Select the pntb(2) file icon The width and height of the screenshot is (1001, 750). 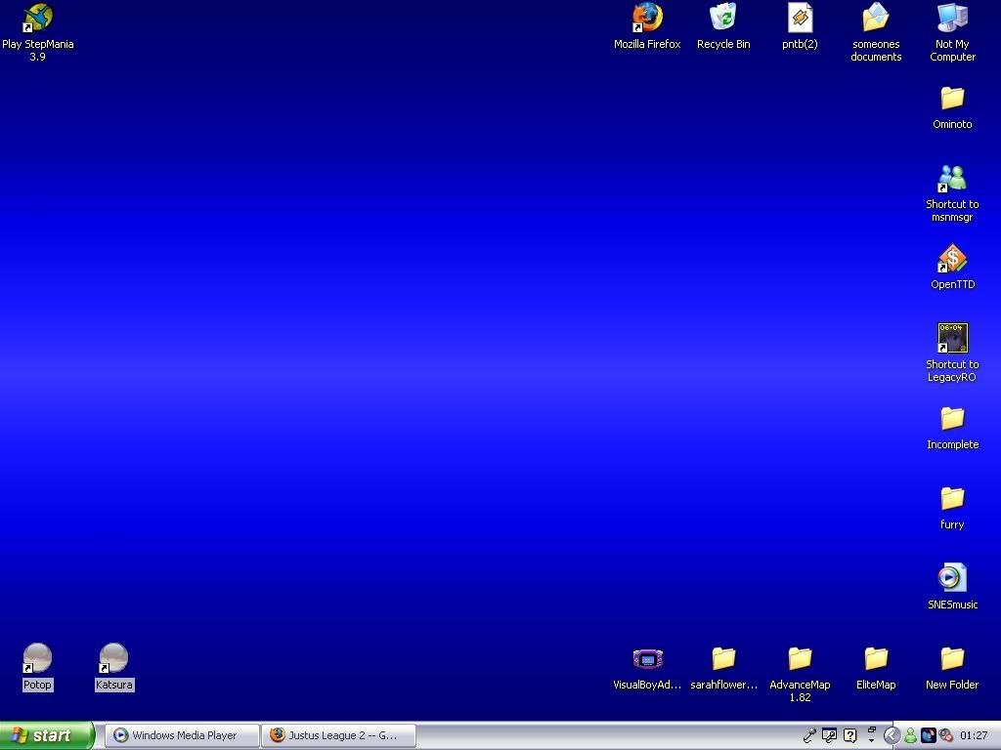pos(800,19)
